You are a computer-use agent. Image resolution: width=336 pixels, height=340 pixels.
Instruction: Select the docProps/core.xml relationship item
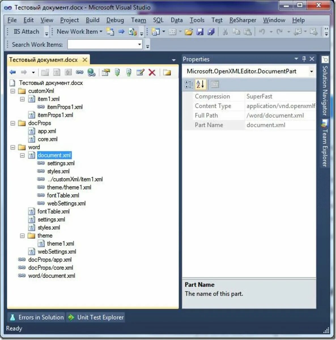pyautogui.click(x=51, y=268)
